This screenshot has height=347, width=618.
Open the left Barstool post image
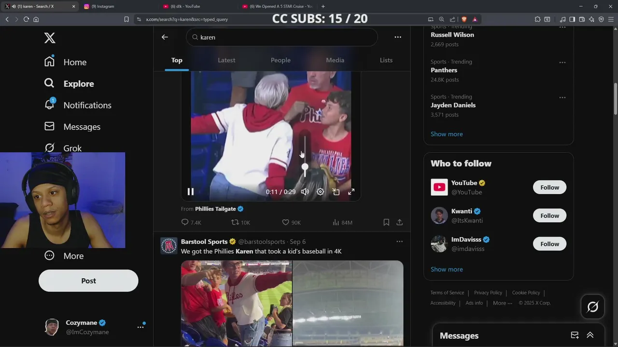[x=236, y=303]
